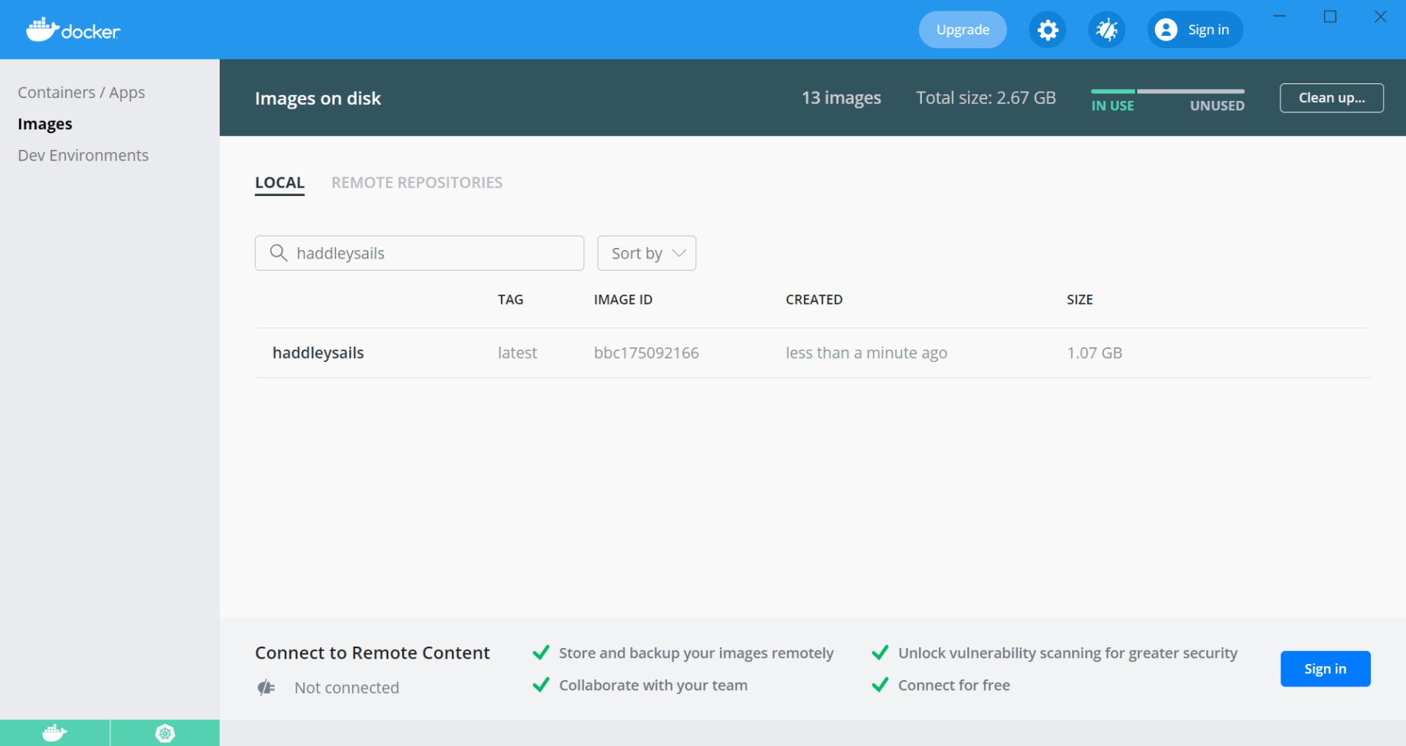Open the REMOTE REPOSITORIES tab

click(417, 183)
